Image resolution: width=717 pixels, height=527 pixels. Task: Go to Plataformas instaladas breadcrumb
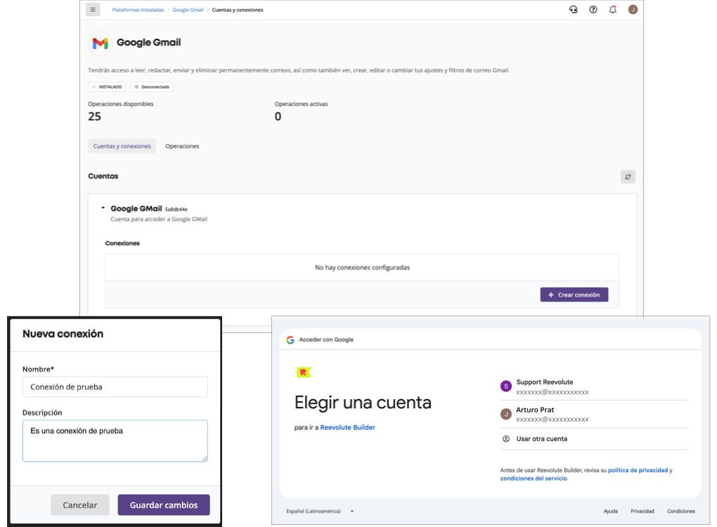[x=138, y=10]
